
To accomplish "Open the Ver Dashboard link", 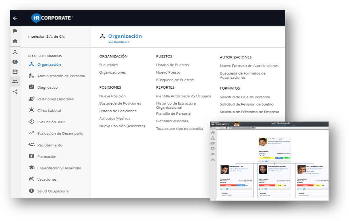I will click(x=119, y=42).
